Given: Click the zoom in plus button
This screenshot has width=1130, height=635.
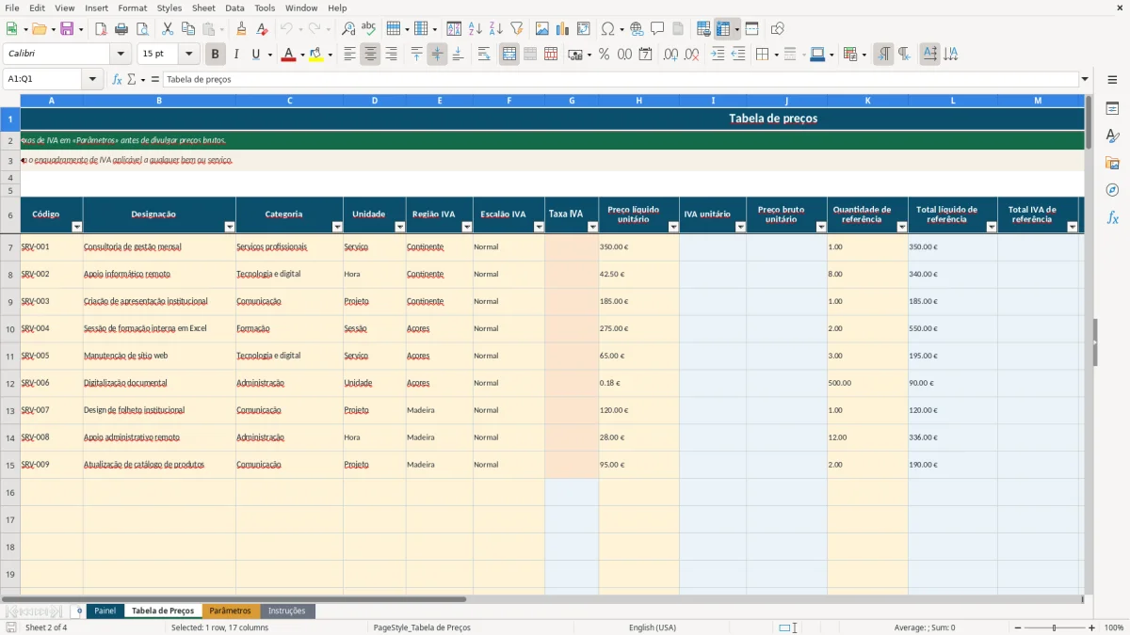Looking at the screenshot, I should coord(1092,627).
